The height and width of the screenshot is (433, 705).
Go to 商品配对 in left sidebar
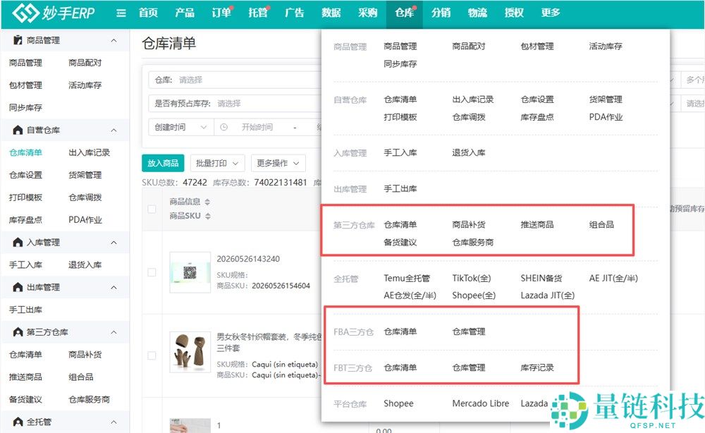pyautogui.click(x=85, y=63)
